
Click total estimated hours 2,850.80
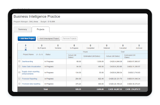click(x=100, y=89)
